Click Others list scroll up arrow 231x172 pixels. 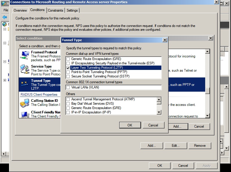159,99
